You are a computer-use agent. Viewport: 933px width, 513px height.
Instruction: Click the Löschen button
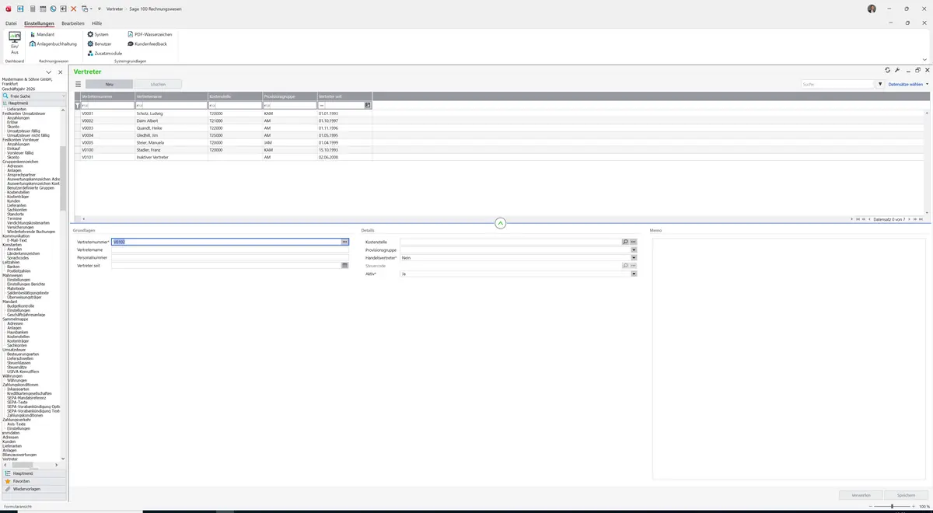coord(158,84)
